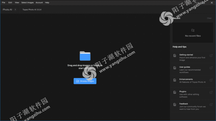Open the Feedback community forum link

pos(193,106)
